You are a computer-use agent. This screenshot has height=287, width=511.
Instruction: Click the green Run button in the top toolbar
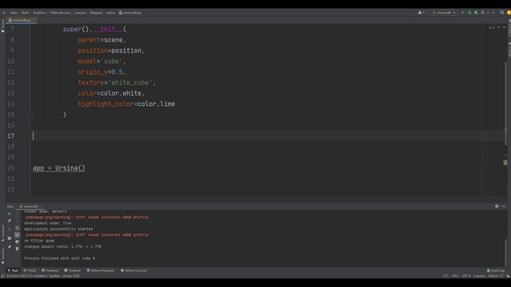pyautogui.click(x=462, y=13)
